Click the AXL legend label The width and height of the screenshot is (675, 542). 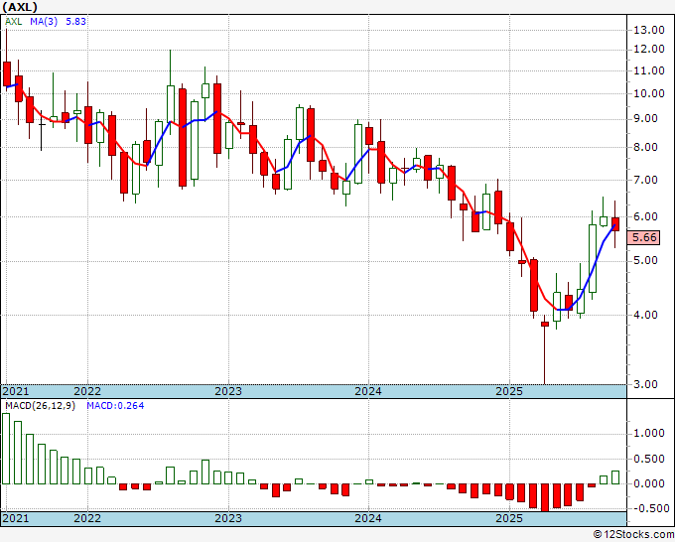(x=14, y=22)
